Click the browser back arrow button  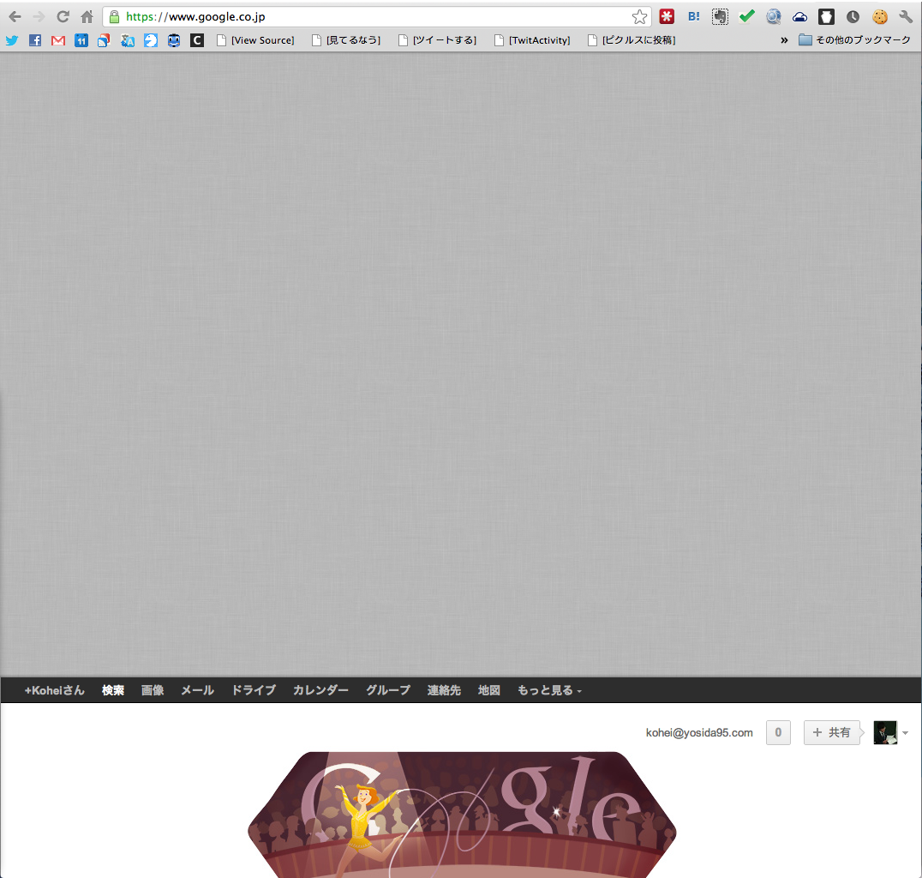pyautogui.click(x=15, y=16)
